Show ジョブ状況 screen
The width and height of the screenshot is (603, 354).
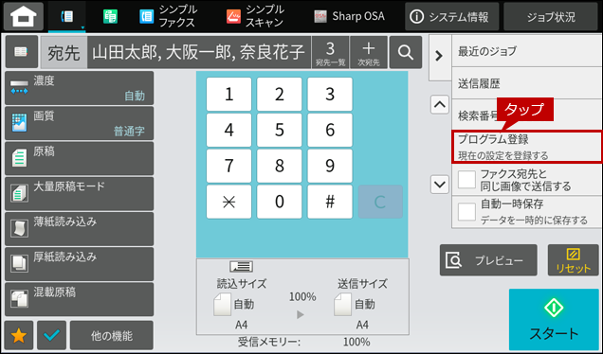tap(551, 16)
